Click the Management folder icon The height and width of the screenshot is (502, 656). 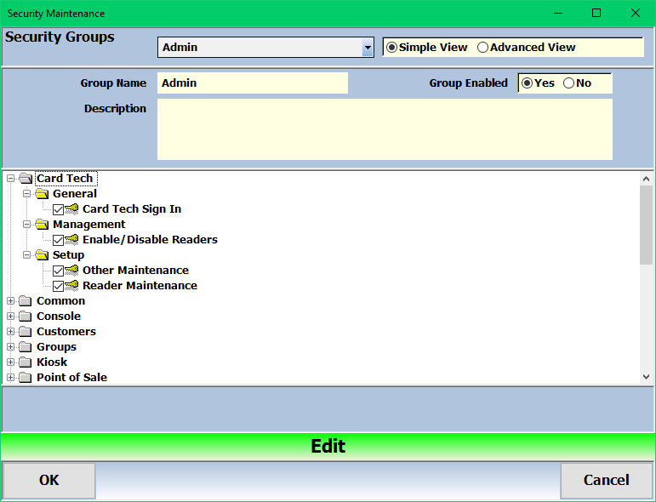coord(42,225)
